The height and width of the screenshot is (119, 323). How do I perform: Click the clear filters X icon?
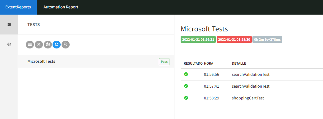(x=39, y=44)
